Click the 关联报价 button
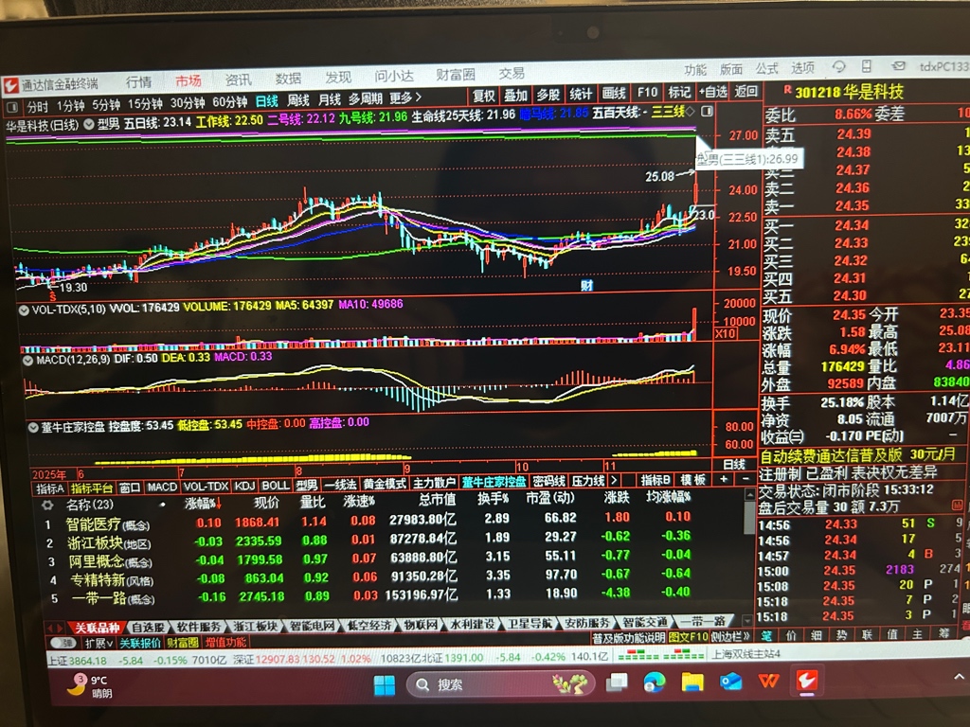 point(140,643)
